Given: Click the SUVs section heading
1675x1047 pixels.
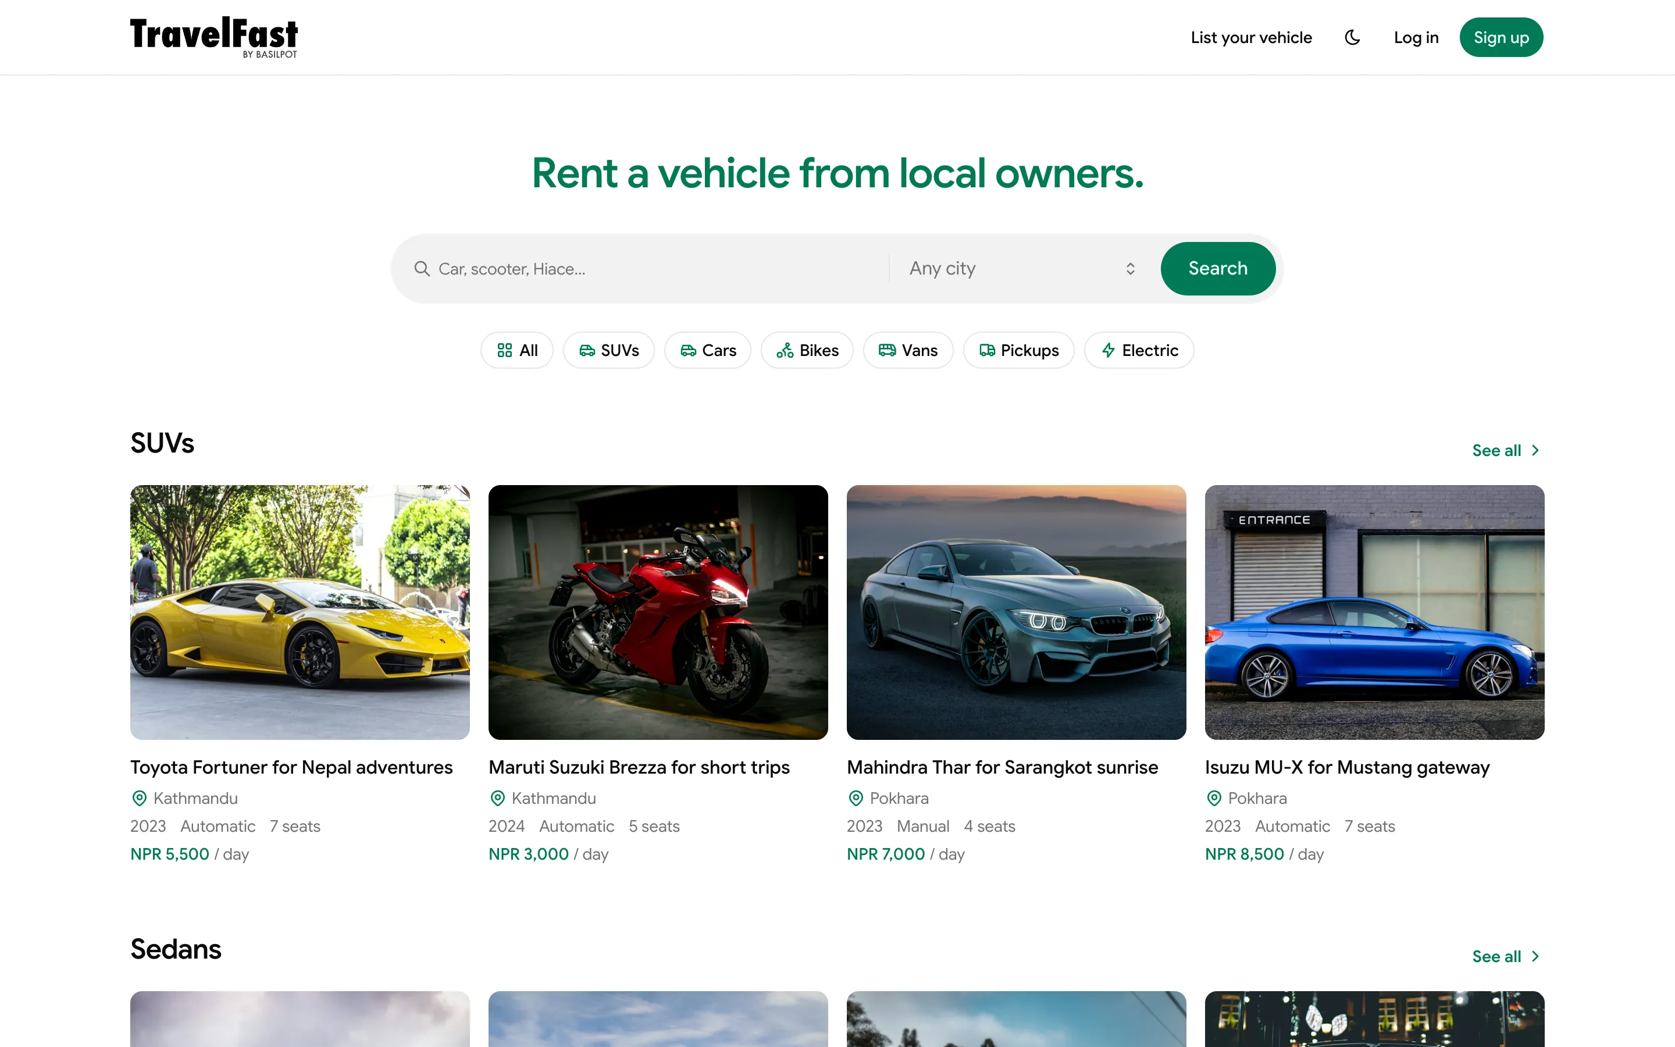Looking at the screenshot, I should click(162, 443).
